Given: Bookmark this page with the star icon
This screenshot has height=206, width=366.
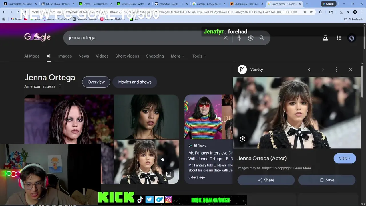Looking at the screenshot, I should point(311,12).
